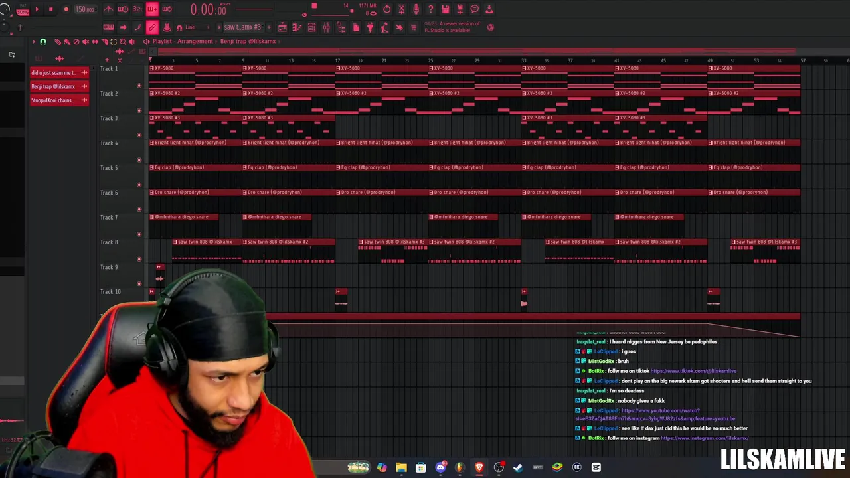Image resolution: width=850 pixels, height=478 pixels.
Task: Click arrow left of pattern selector
Action: [x=219, y=27]
